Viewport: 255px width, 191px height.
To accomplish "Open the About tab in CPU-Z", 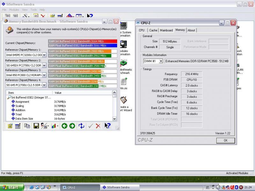I will tap(191, 30).
